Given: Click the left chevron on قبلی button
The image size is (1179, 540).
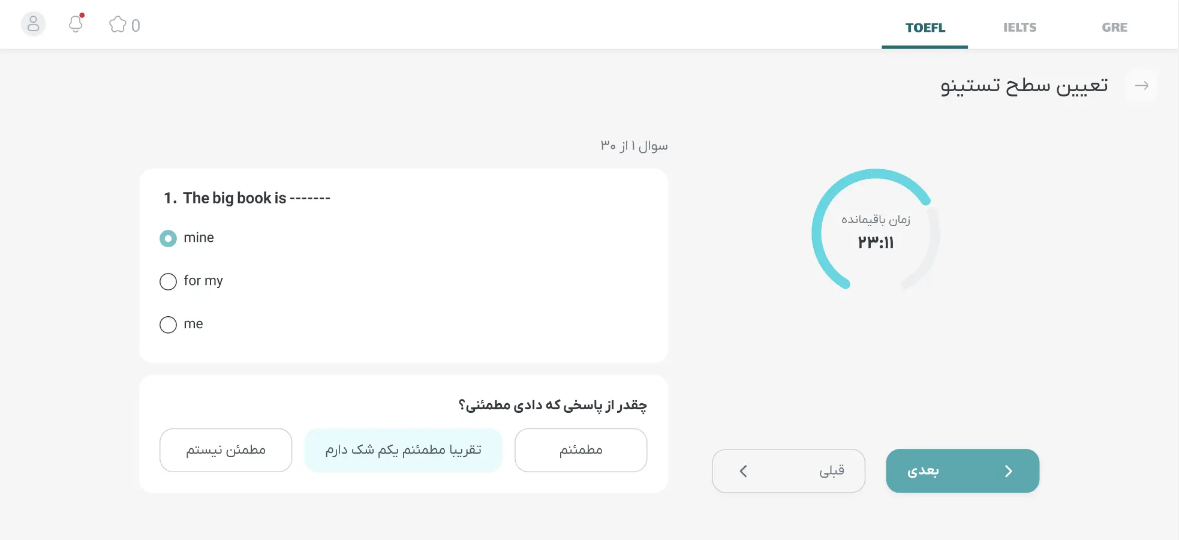Looking at the screenshot, I should pos(744,472).
